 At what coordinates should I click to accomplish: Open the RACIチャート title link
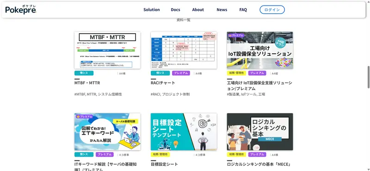click(163, 83)
